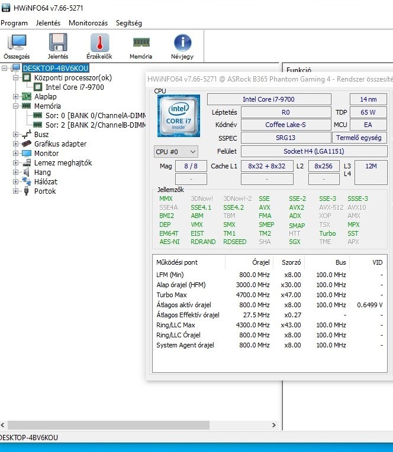
Task: Click the System Agent órajel row
Action: tap(269, 345)
